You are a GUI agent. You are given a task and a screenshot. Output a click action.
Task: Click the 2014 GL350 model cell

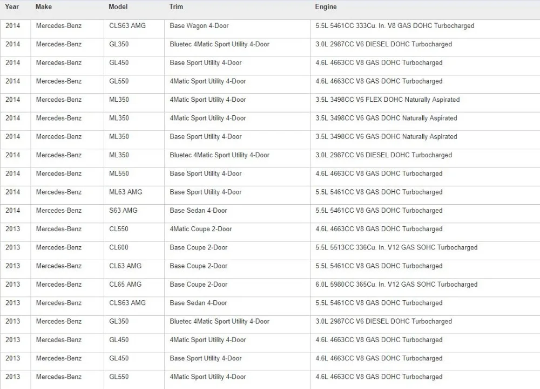pos(134,47)
